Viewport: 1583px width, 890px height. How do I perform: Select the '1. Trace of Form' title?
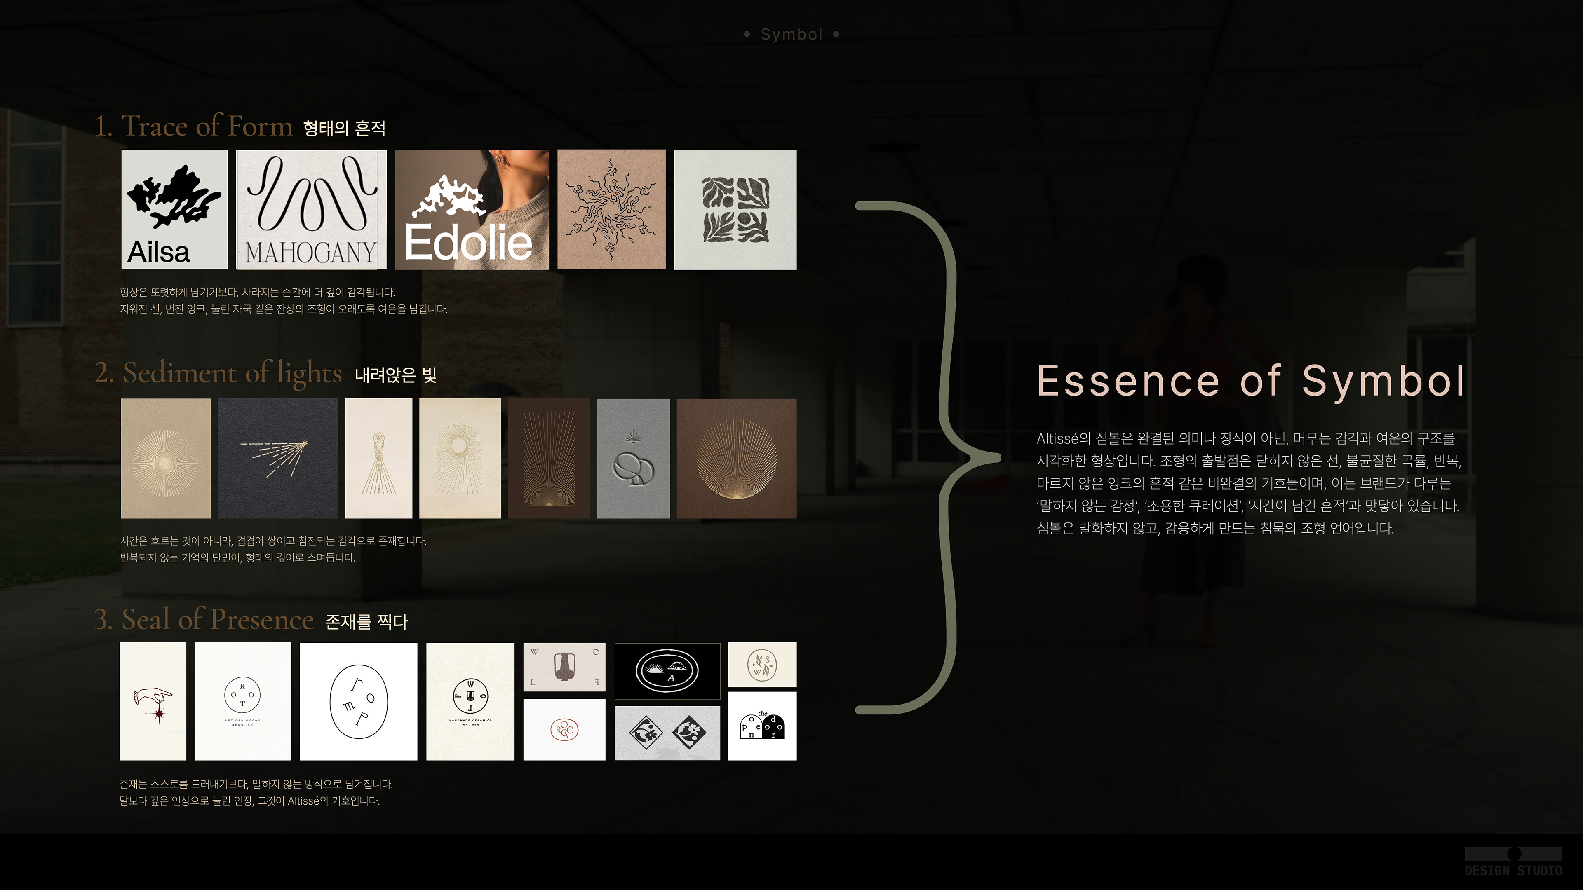coord(194,126)
